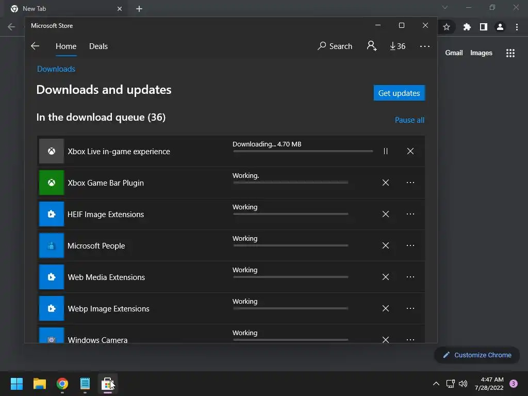
Task: Click Chrome's tab search chevron
Action: pyautogui.click(x=445, y=7)
